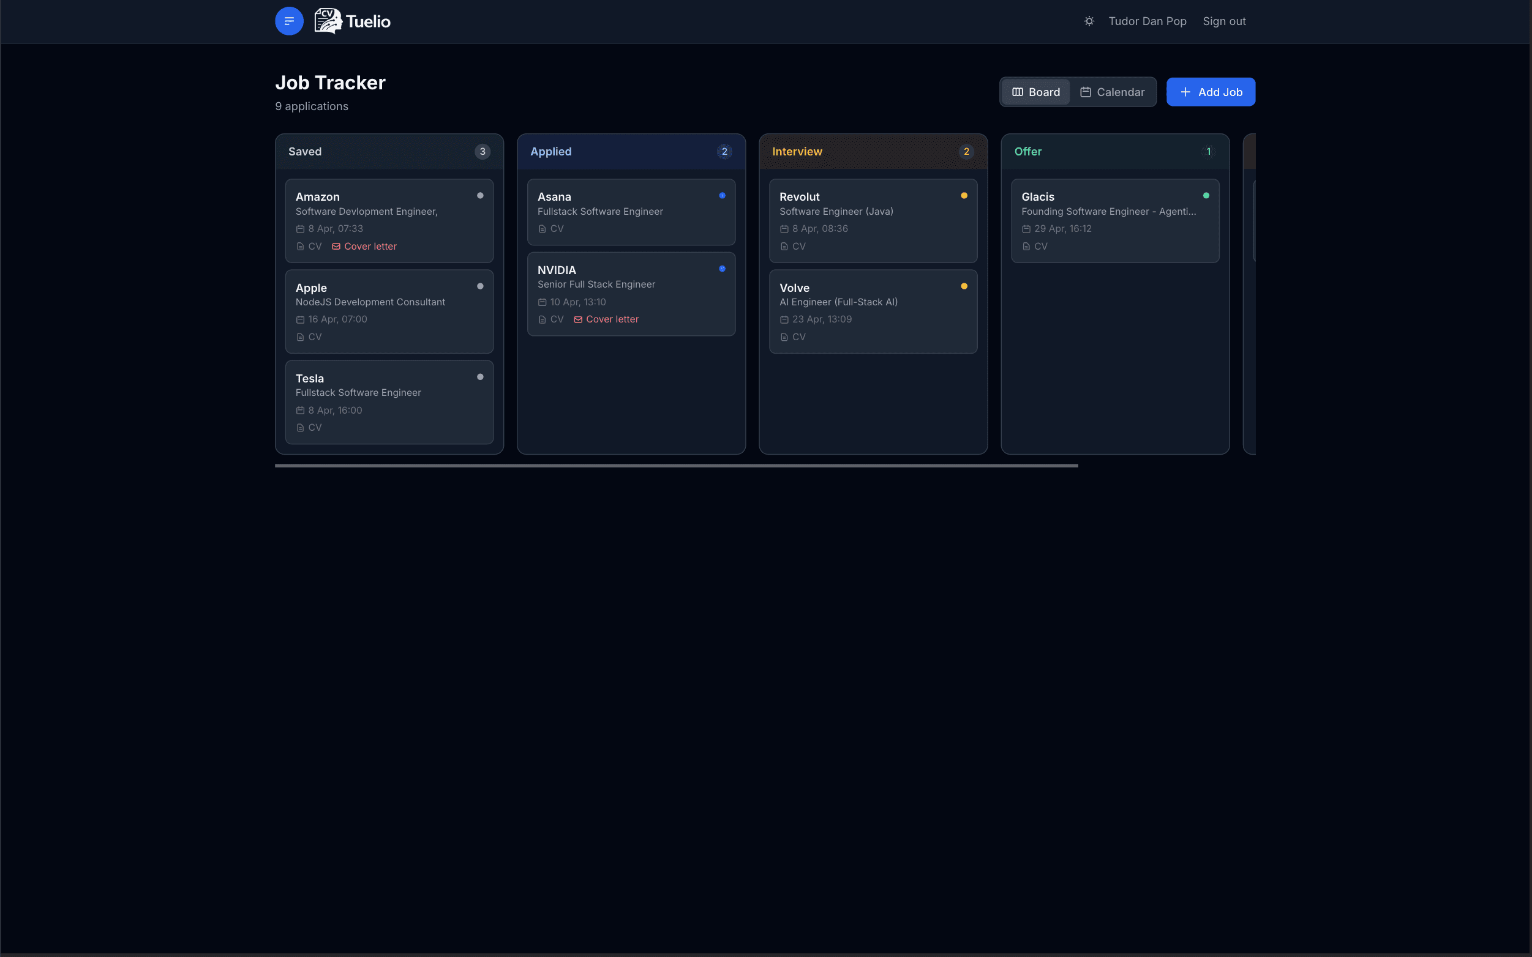Click the CV icon on the Revolut card
Viewport: 1532px width, 957px height.
tap(784, 246)
